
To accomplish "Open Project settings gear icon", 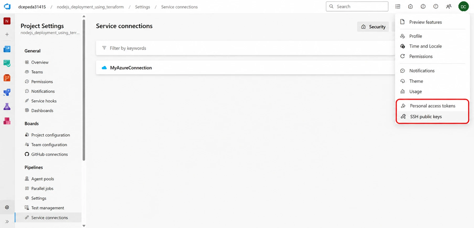I will (x=7, y=208).
